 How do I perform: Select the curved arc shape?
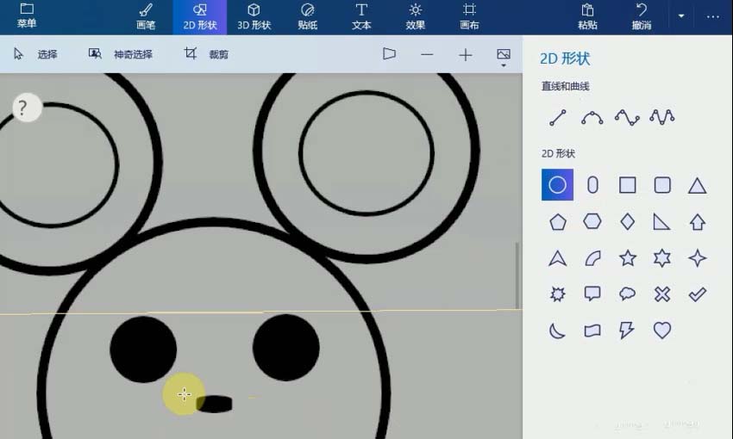click(592, 258)
